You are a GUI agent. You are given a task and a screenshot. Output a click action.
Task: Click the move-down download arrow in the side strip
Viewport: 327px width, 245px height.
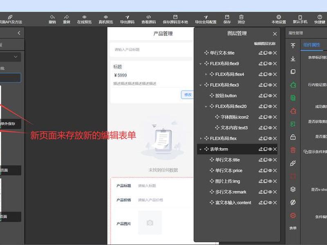293,59
